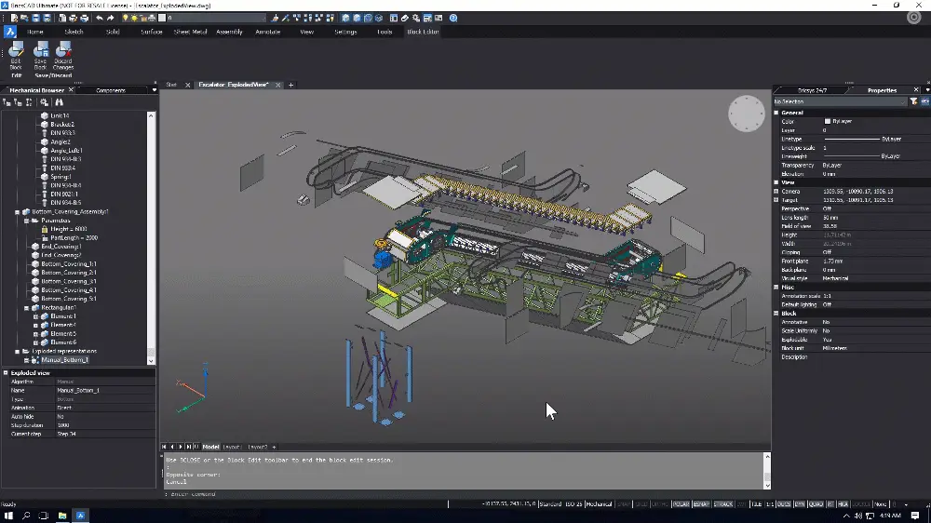Click the Redo arrow in the top toolbar
This screenshot has width=931, height=523.
(x=111, y=18)
